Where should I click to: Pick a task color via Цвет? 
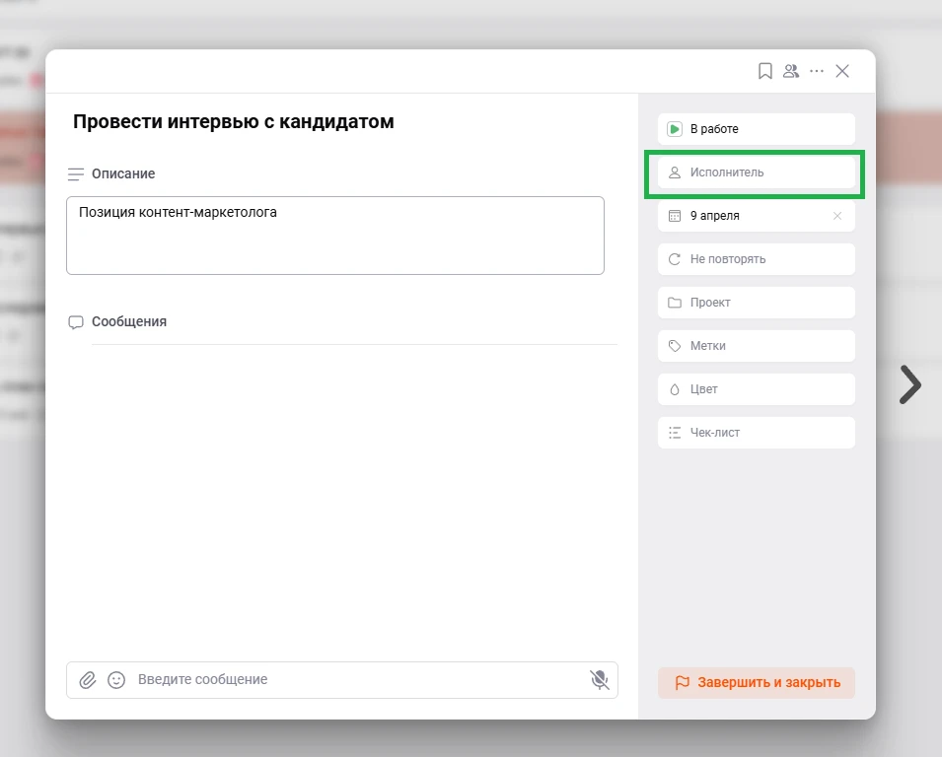coord(756,389)
